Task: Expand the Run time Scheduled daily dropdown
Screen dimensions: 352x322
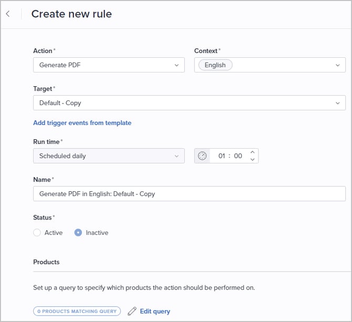Action: (109, 156)
